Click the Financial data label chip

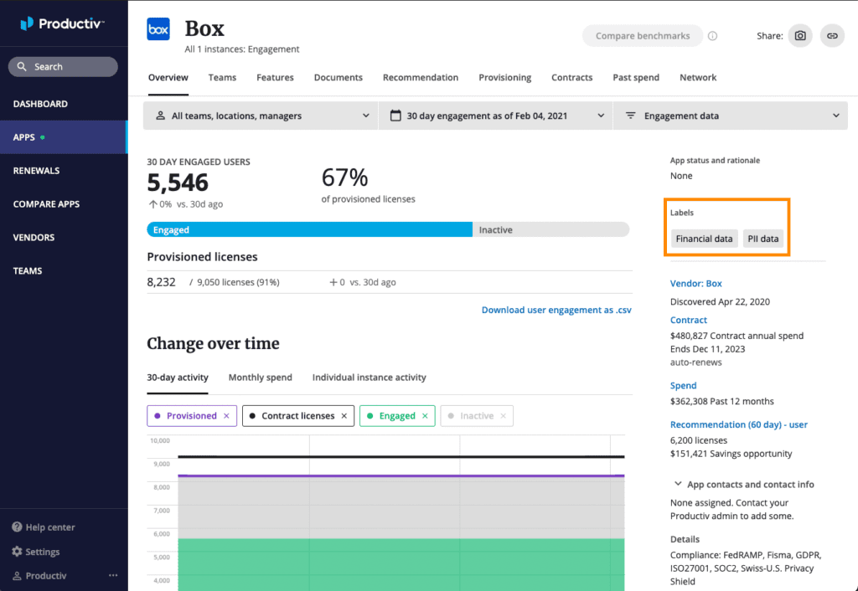[x=704, y=239]
